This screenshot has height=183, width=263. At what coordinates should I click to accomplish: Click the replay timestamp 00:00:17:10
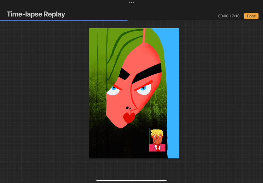229,16
